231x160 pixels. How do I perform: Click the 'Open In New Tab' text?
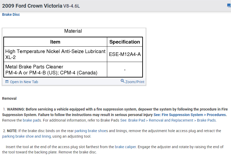24,82
